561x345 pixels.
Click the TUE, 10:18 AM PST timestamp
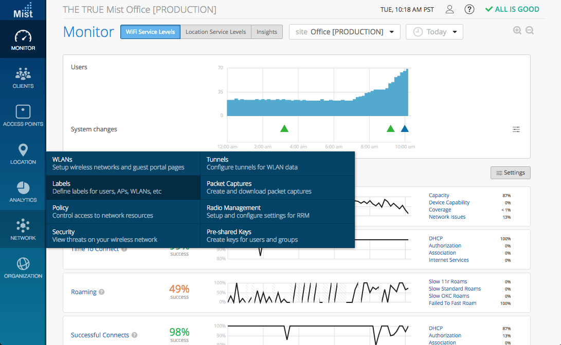[407, 10]
